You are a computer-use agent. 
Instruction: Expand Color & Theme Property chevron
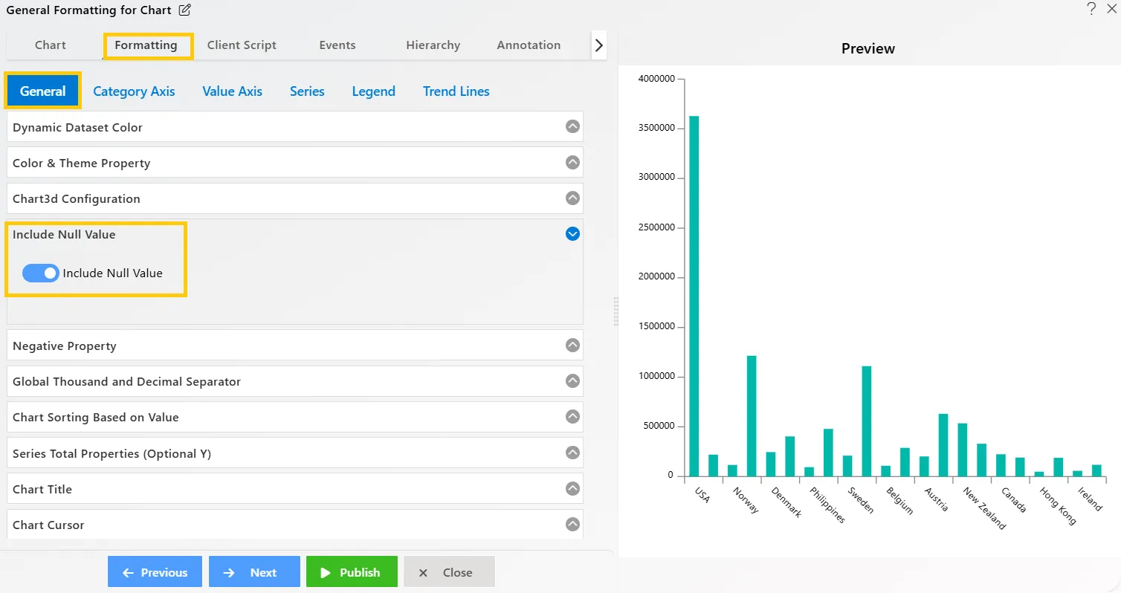572,162
